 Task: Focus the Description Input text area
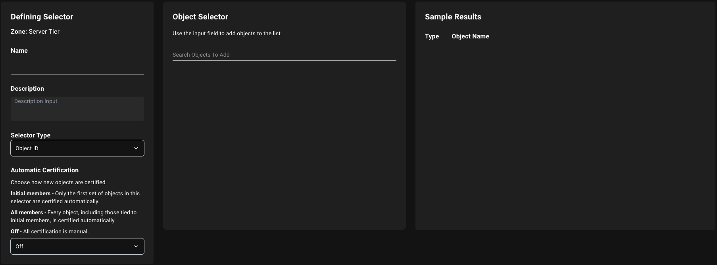point(77,109)
